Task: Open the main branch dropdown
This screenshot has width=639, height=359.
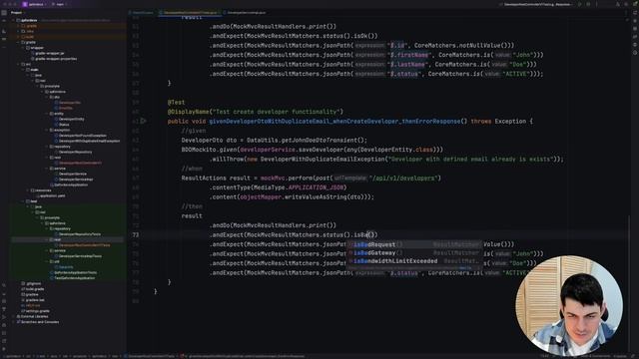Action: tap(60, 4)
